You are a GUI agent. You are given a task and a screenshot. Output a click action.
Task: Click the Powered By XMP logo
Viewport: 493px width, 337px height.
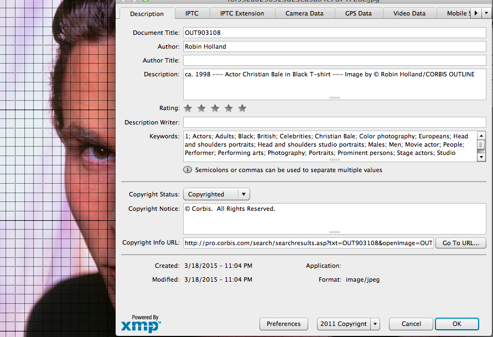(x=141, y=324)
